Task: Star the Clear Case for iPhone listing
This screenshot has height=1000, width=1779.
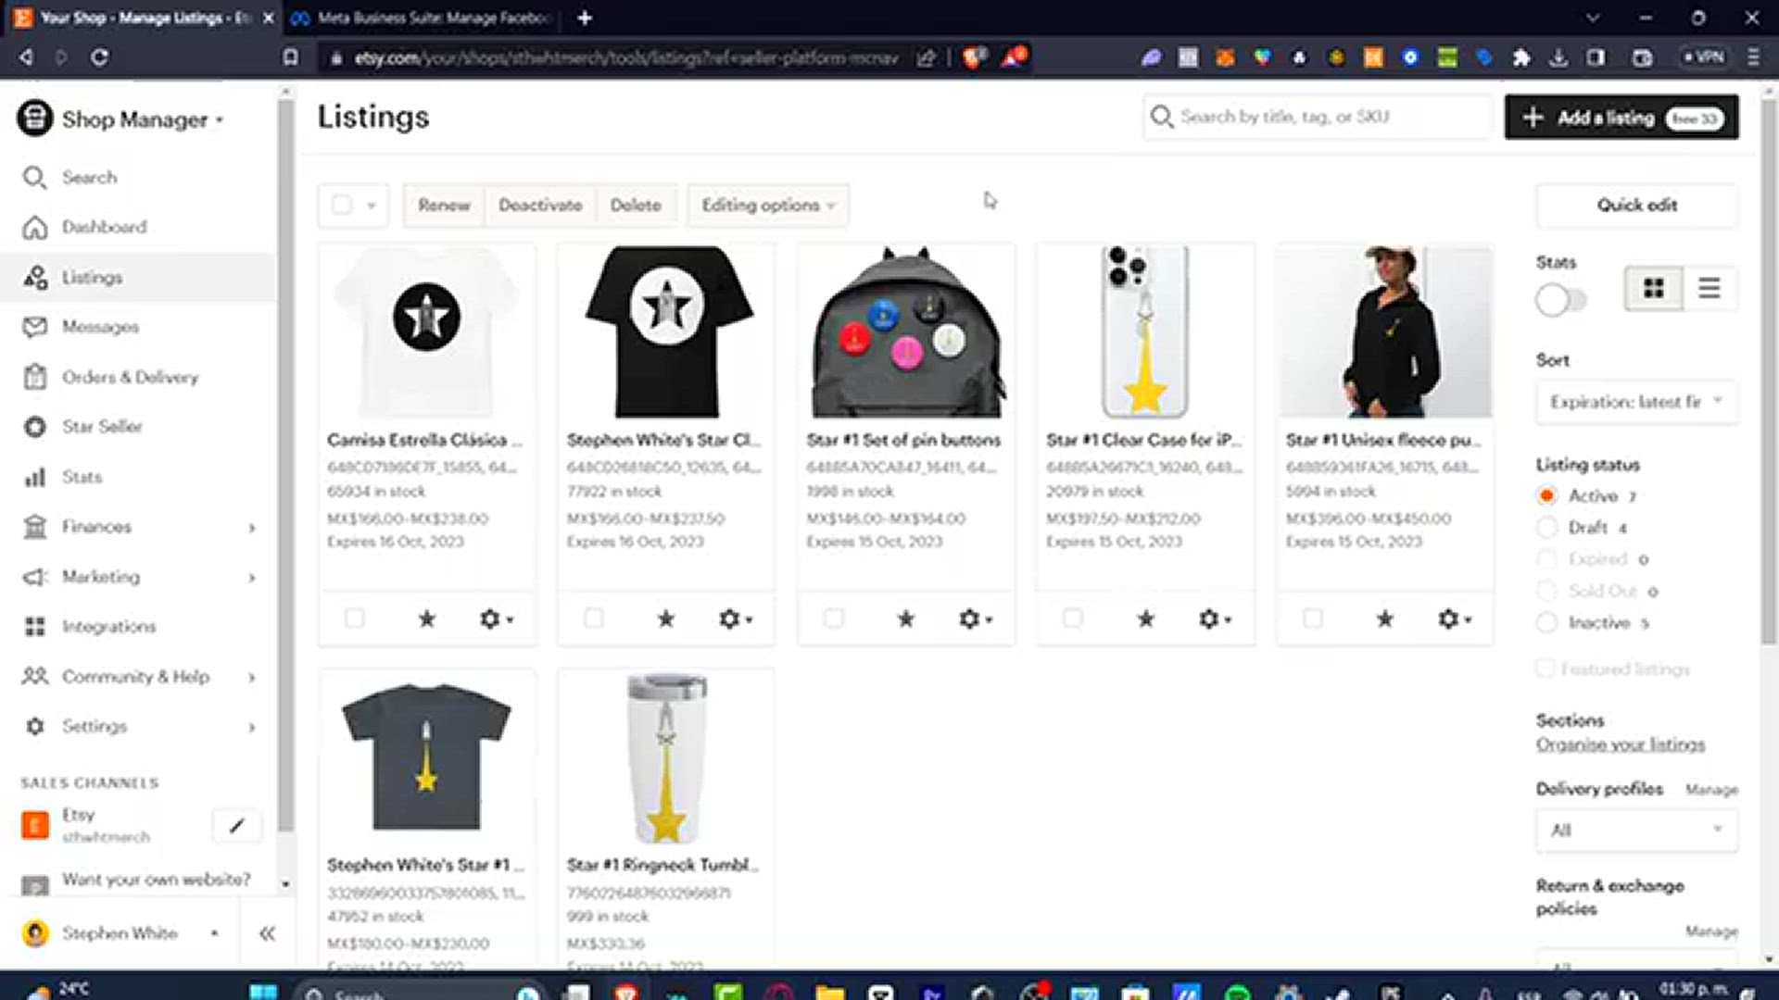Action: [x=1146, y=619]
